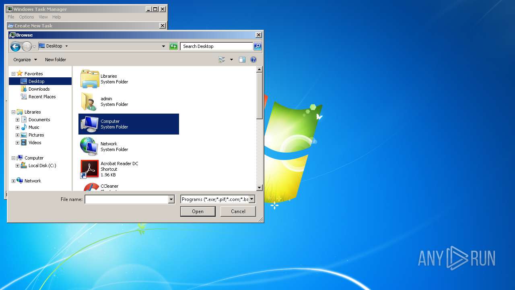Select Recent Places in Favorites
The width and height of the screenshot is (515, 290).
[42, 97]
